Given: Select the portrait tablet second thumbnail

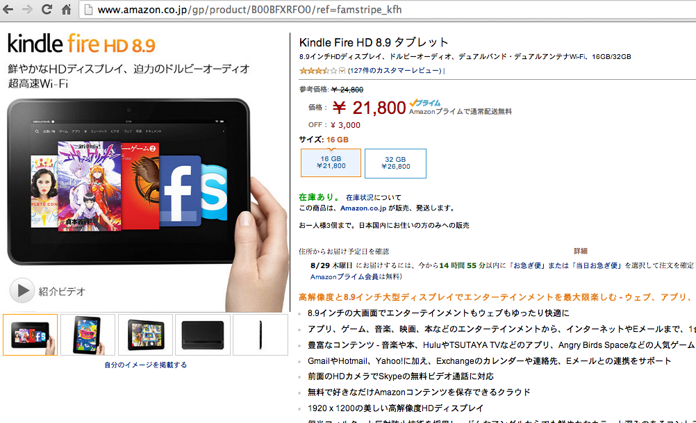Looking at the screenshot, I should 88,335.
